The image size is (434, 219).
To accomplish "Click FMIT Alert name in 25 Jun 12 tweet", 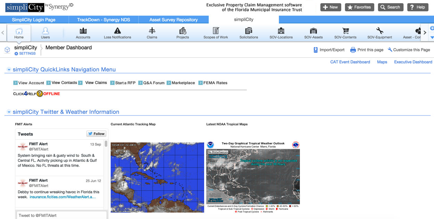I will [x=38, y=180].
